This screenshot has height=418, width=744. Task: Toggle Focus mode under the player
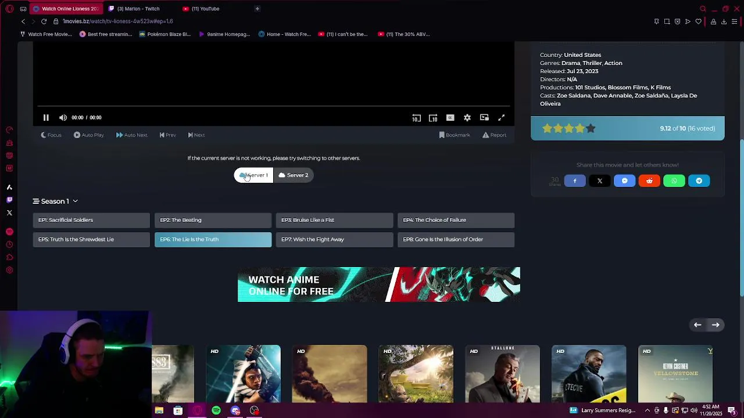51,135
